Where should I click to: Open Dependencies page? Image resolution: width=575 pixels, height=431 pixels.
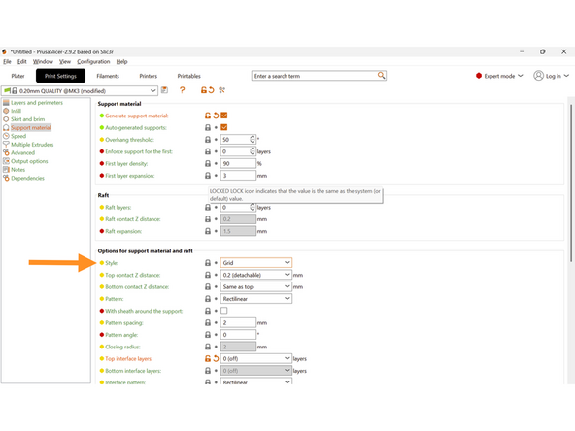click(x=27, y=178)
